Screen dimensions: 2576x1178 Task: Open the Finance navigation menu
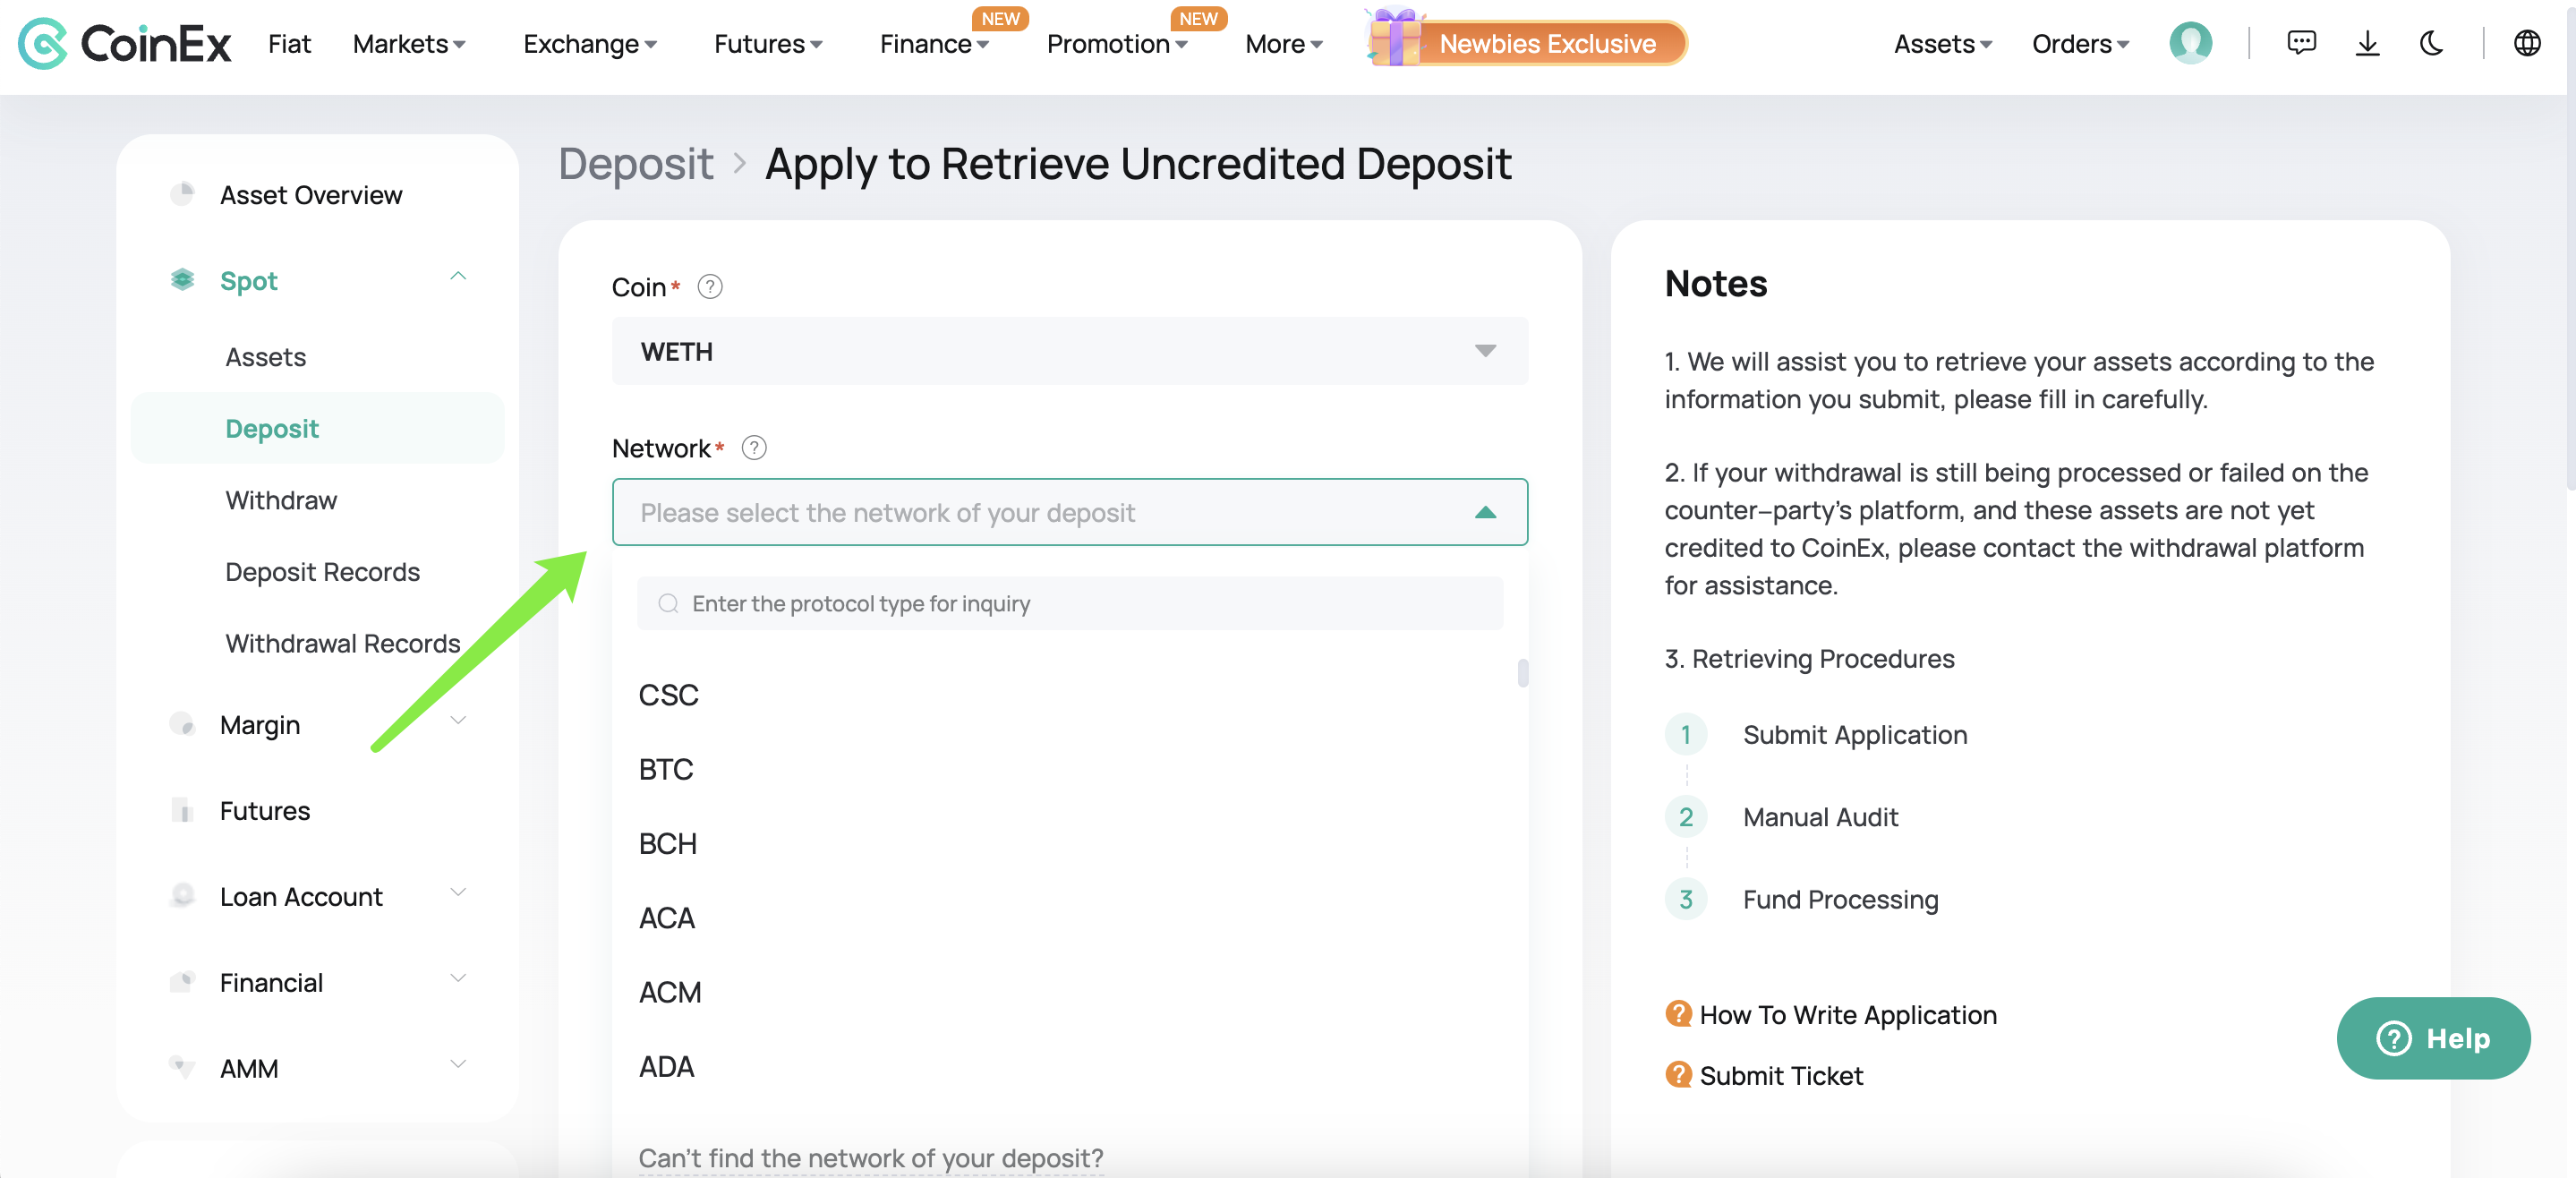[x=934, y=44]
